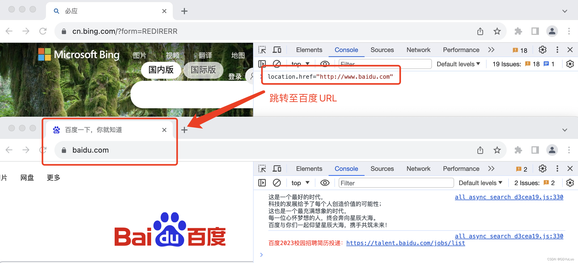
Task: Open the extensions puzzle icon in the Baidu window
Action: coord(518,150)
